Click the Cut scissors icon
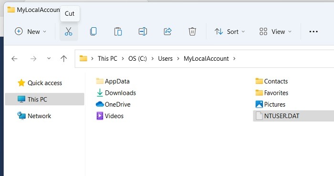334x176 pixels. click(69, 32)
